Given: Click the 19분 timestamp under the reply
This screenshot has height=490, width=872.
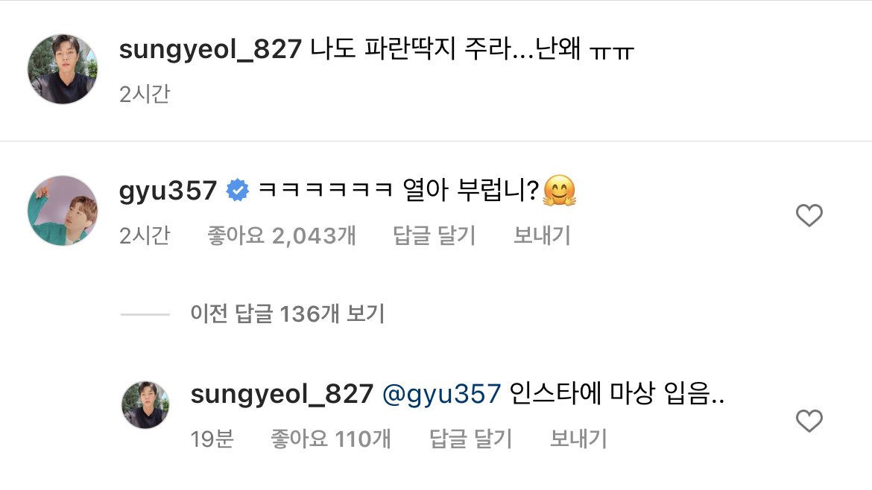Looking at the screenshot, I should (x=212, y=439).
